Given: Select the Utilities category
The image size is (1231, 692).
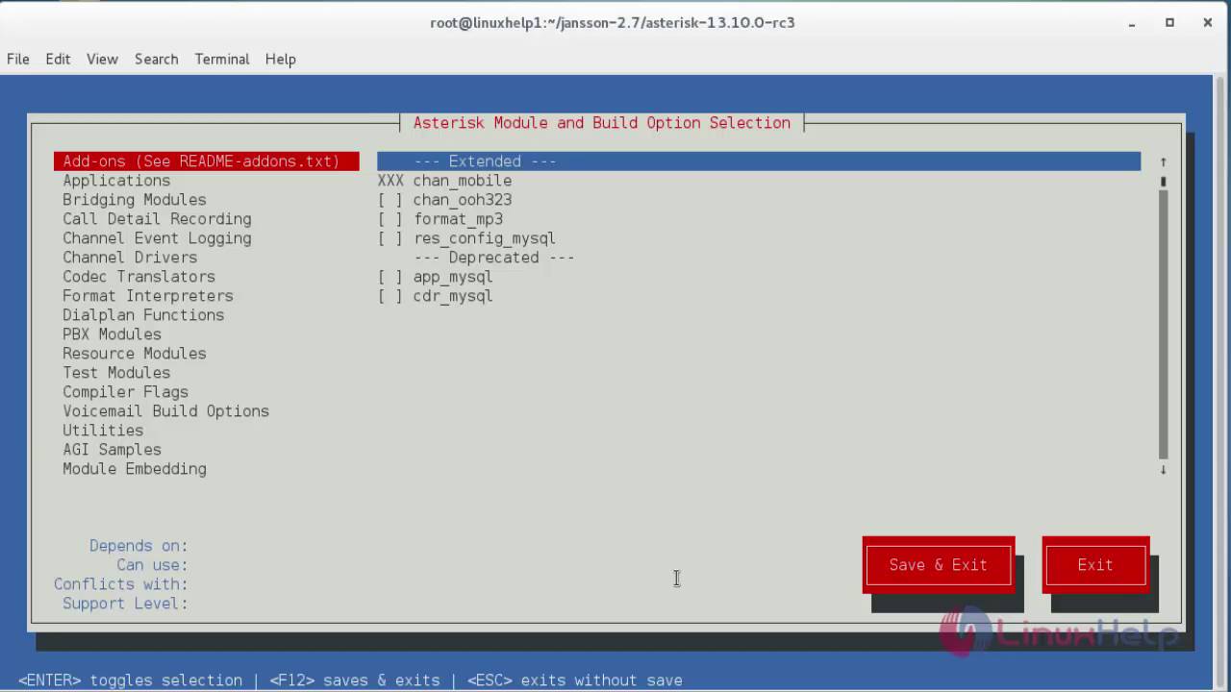Looking at the screenshot, I should 103,431.
